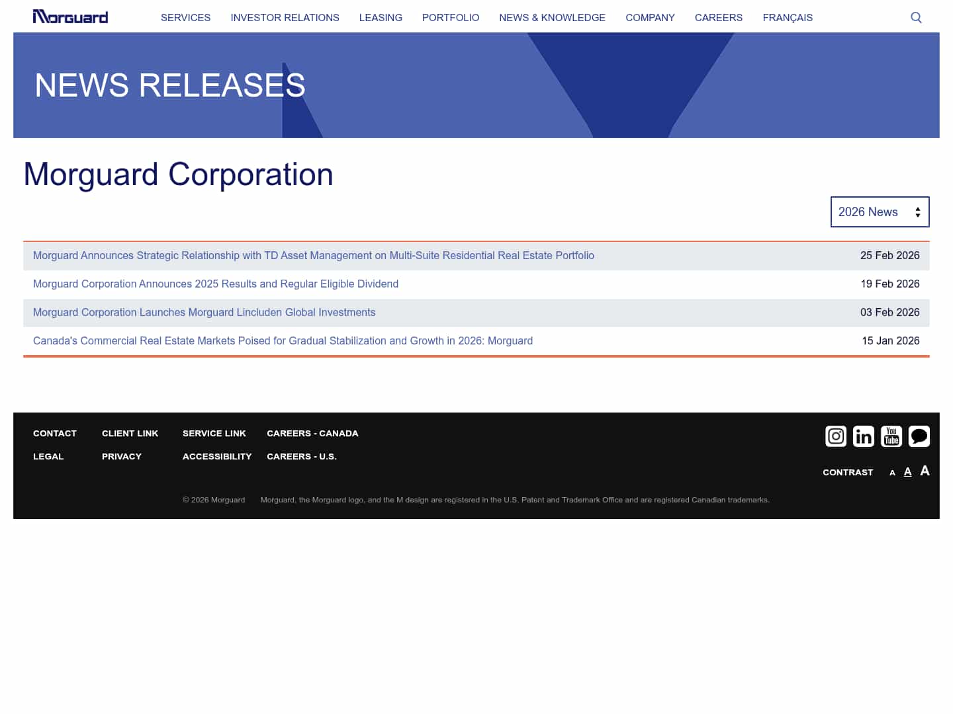Select the COMPANY menu item
953x714 pixels.
[x=650, y=18]
